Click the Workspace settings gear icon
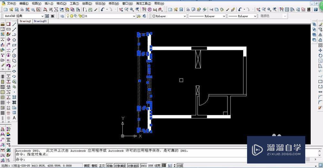The width and height of the screenshot is (323, 168). pyautogui.click(x=47, y=16)
